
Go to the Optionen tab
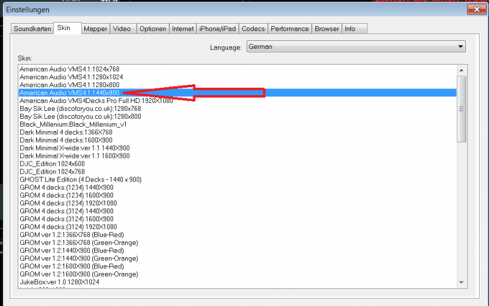152,29
